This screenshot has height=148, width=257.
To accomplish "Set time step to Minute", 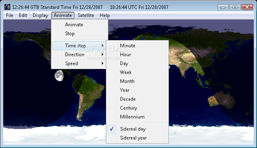I will pyautogui.click(x=137, y=46).
